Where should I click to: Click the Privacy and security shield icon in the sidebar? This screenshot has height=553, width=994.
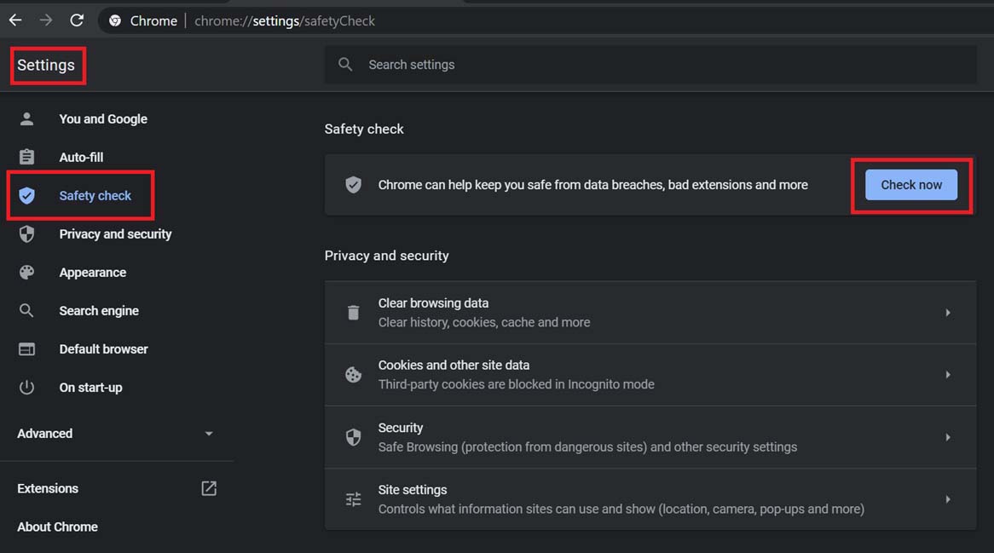point(26,234)
